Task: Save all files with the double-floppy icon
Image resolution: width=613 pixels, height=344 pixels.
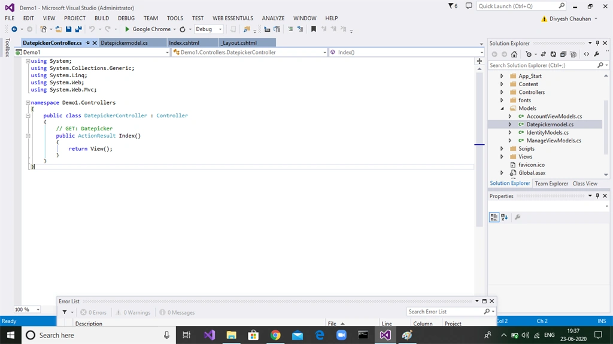Action: pos(78,29)
